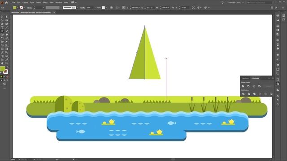This screenshot has height=161, width=287.
Task: Open the fill color dropdown in control bar
Action: pos(17,8)
